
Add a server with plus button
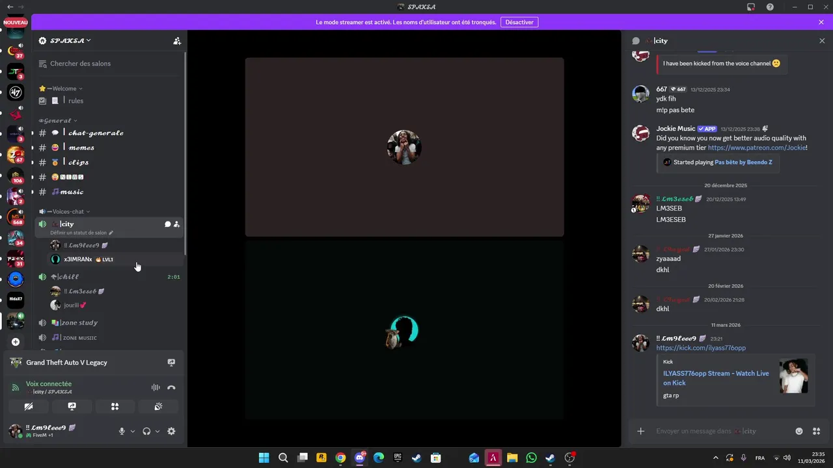tap(16, 342)
